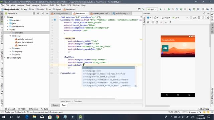
Task: Switch editor to Design mode
Action: (x=55, y=105)
